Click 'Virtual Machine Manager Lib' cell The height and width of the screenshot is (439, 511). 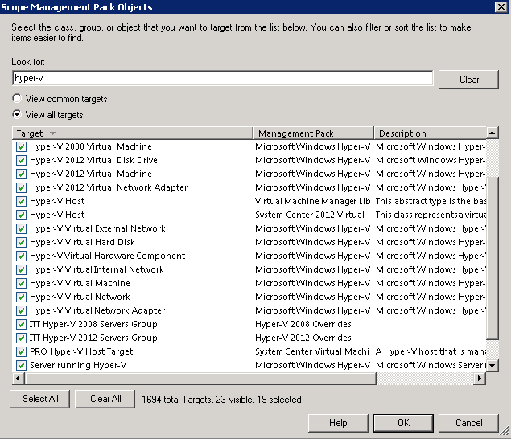[313, 201]
